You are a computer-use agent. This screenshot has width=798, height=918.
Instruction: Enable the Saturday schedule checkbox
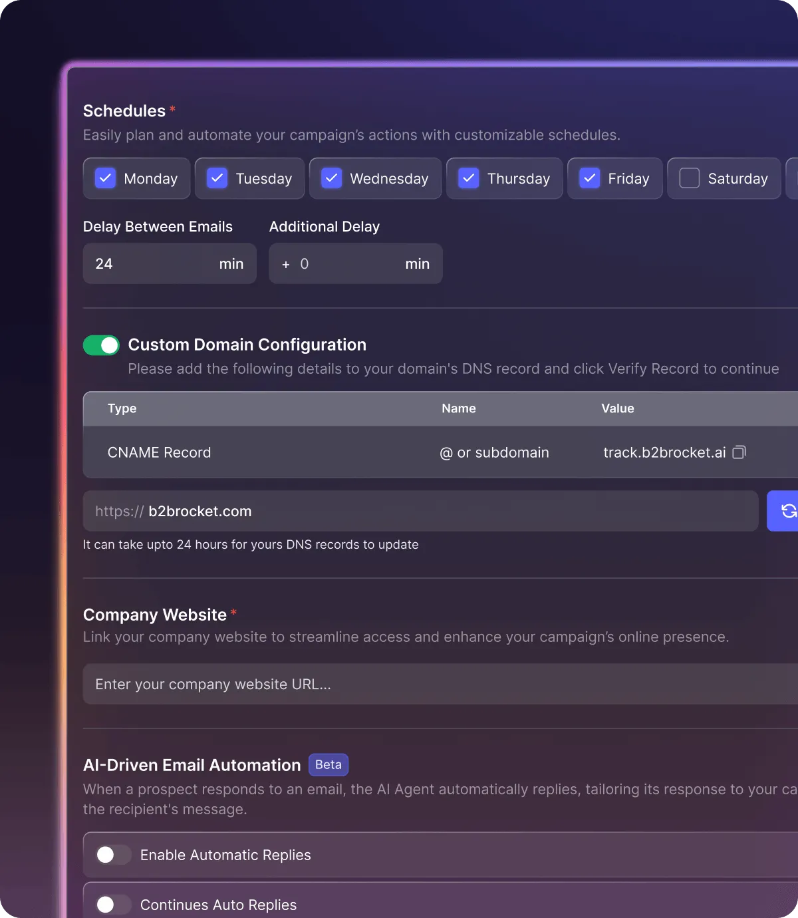pyautogui.click(x=689, y=178)
